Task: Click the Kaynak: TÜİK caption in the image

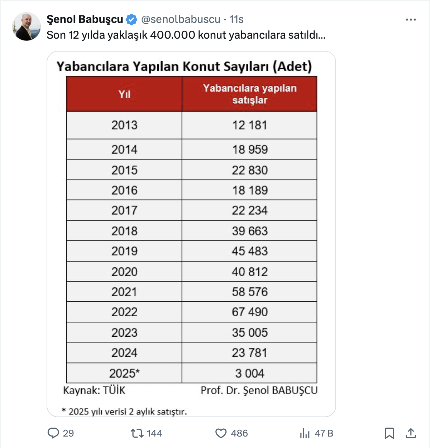Action: (94, 390)
